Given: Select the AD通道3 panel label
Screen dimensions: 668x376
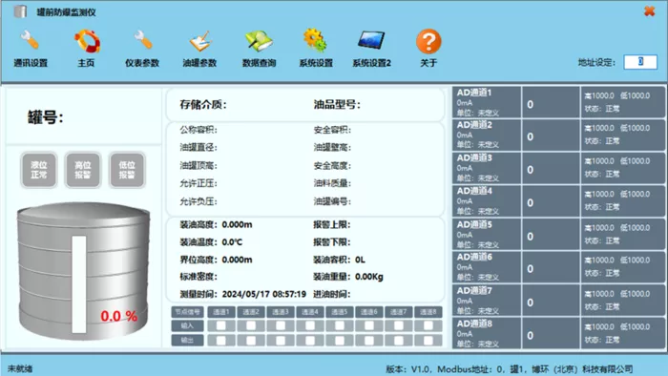Looking at the screenshot, I should click(x=474, y=158).
